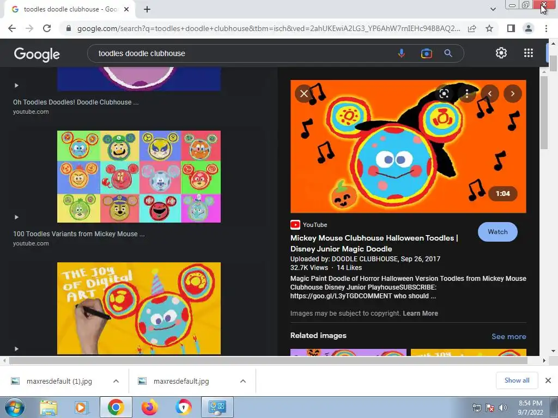Click the taskbar clock showing 8:54 PM
This screenshot has height=418, width=558.
coord(530,408)
